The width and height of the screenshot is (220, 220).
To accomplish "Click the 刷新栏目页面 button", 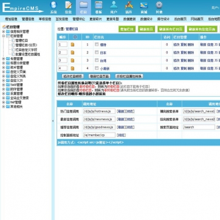I will pos(99,77).
